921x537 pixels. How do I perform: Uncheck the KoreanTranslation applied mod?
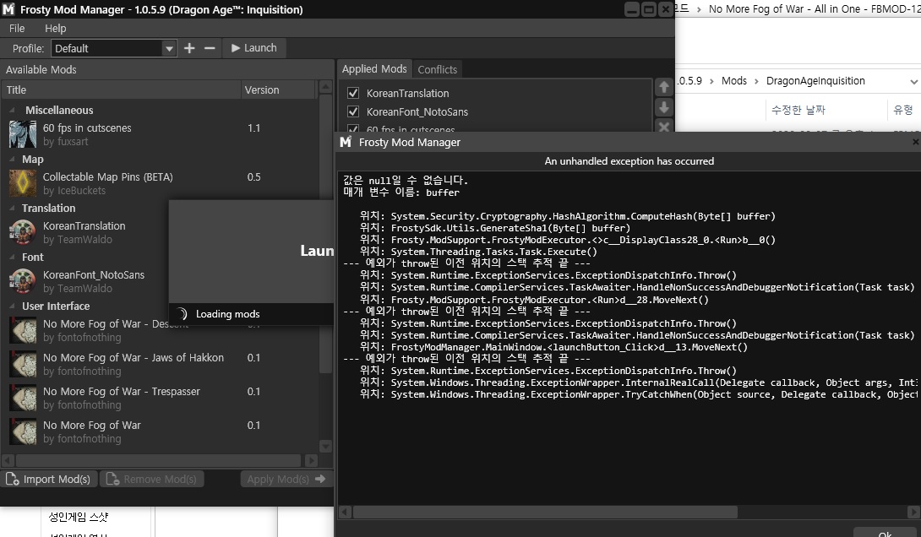tap(353, 93)
